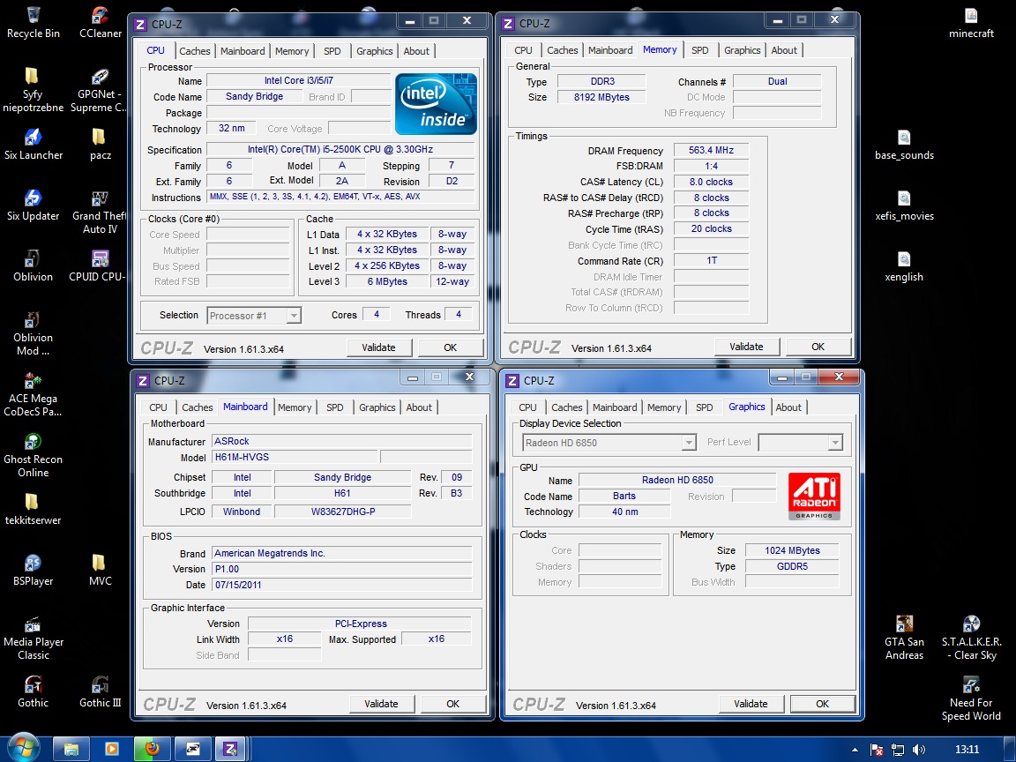The image size is (1016, 762).
Task: Click the DRAM Frequency value 563.4 MHz
Action: pyautogui.click(x=711, y=150)
